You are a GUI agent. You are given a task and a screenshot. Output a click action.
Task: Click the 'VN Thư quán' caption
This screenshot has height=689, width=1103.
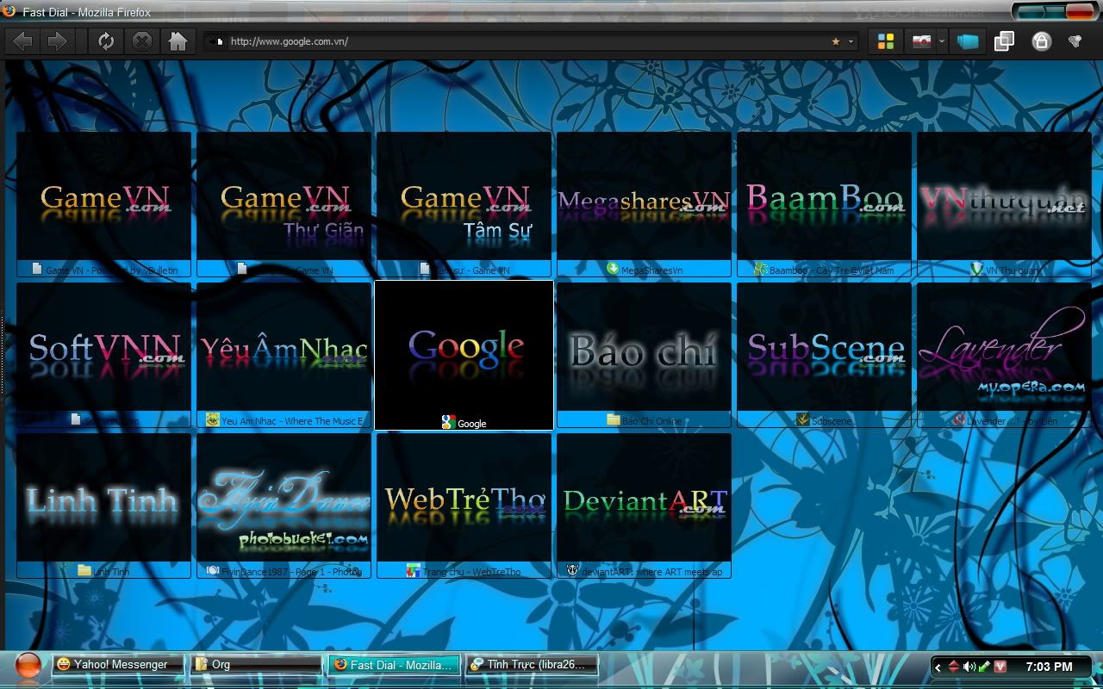coord(1013,270)
